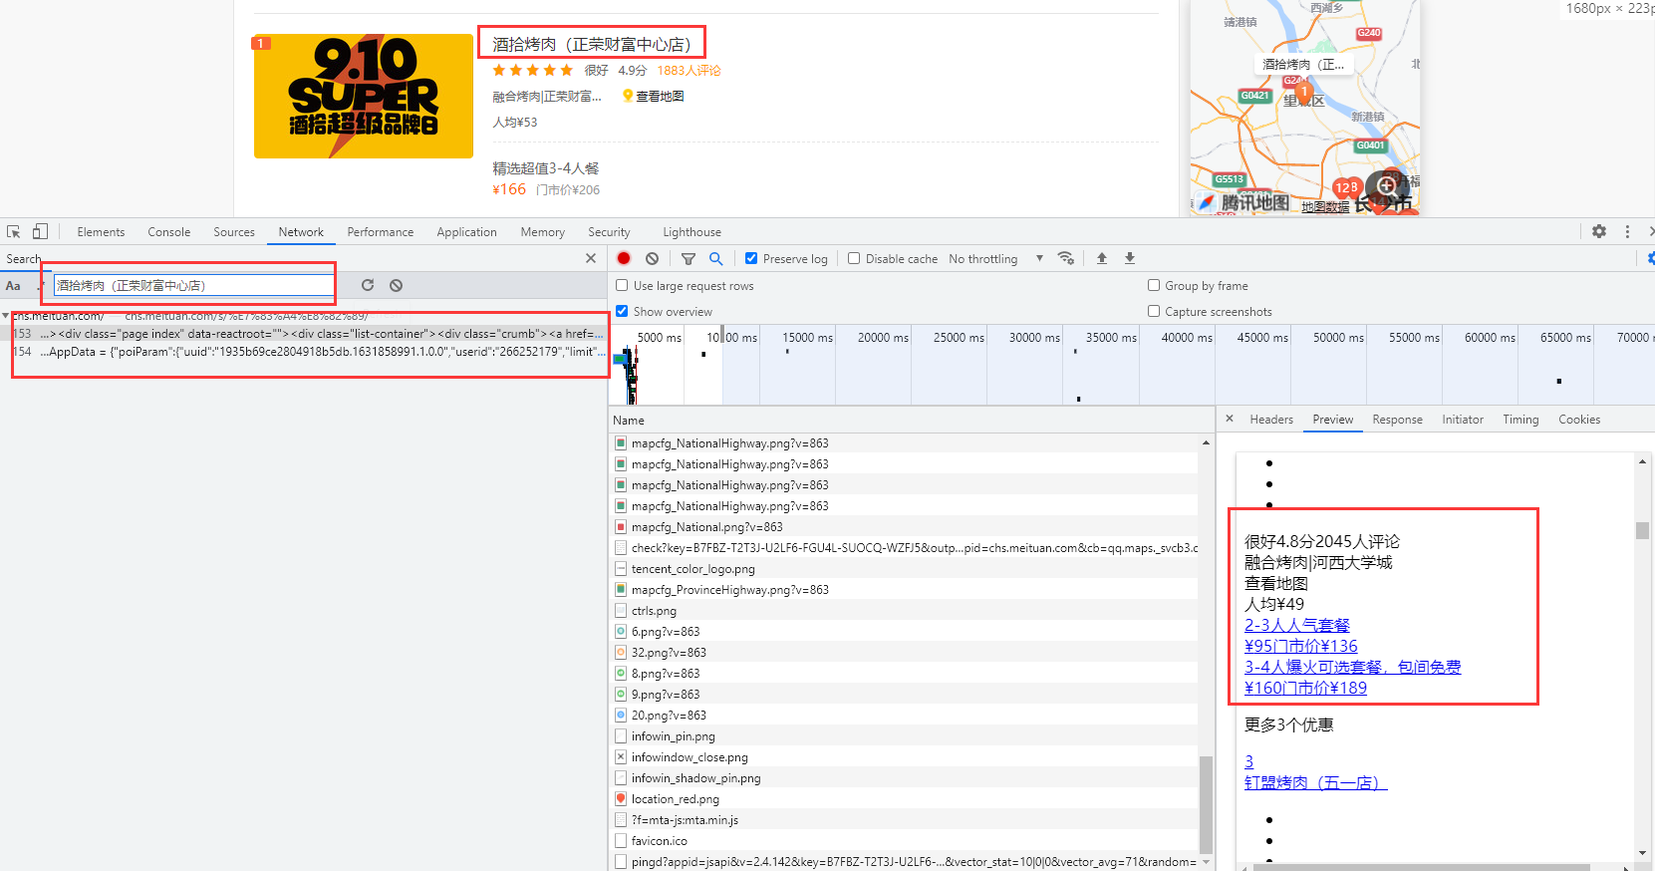Viewport: 1655px width, 871px height.
Task: Open DevTools three-dot more options menu
Action: click(x=1628, y=231)
